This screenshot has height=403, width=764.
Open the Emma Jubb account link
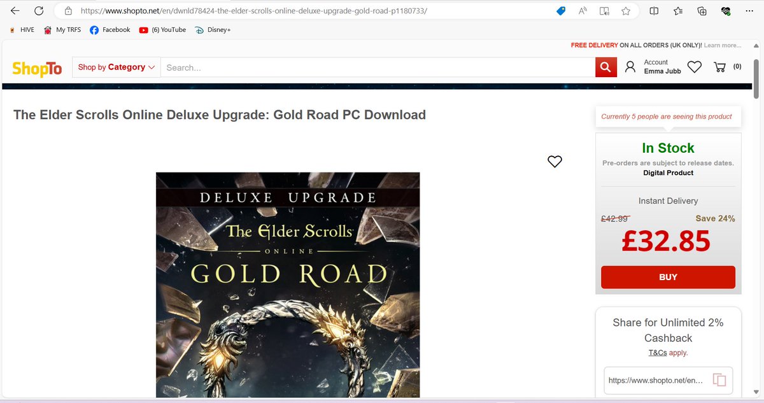coord(663,71)
